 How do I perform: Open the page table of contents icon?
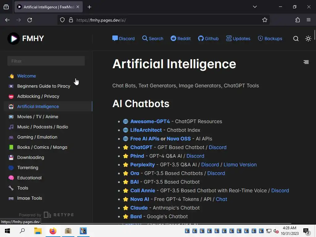(x=306, y=62)
